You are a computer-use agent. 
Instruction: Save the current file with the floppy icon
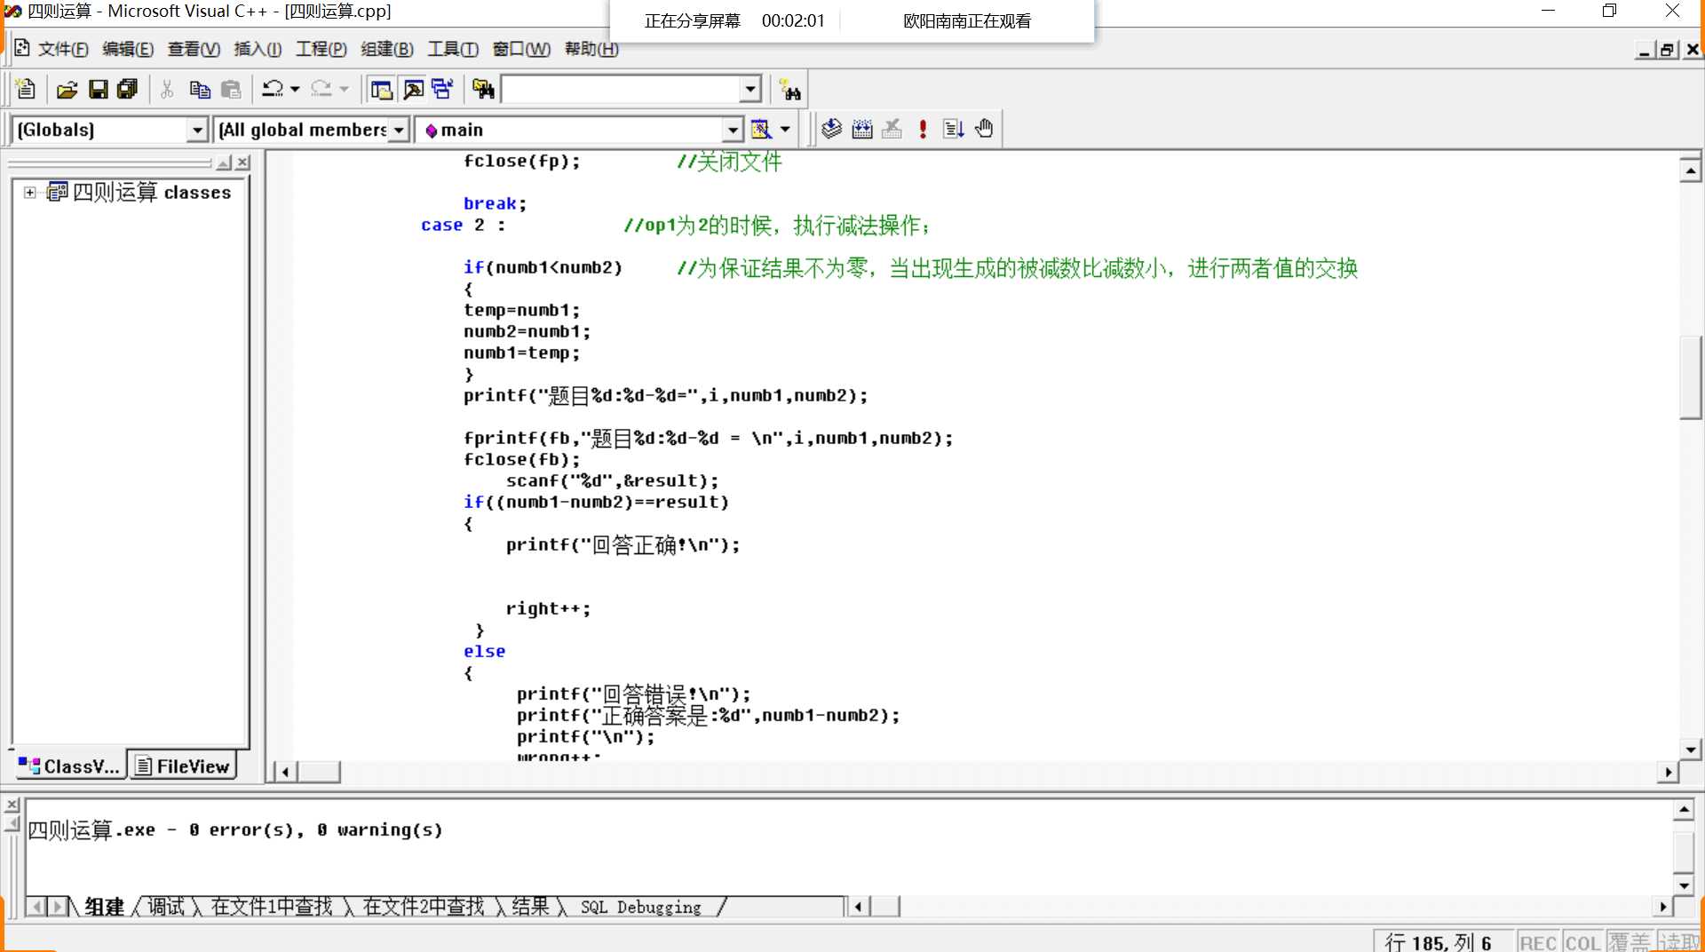(99, 90)
